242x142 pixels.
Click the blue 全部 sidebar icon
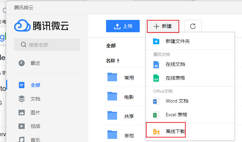pyautogui.click(x=22, y=85)
